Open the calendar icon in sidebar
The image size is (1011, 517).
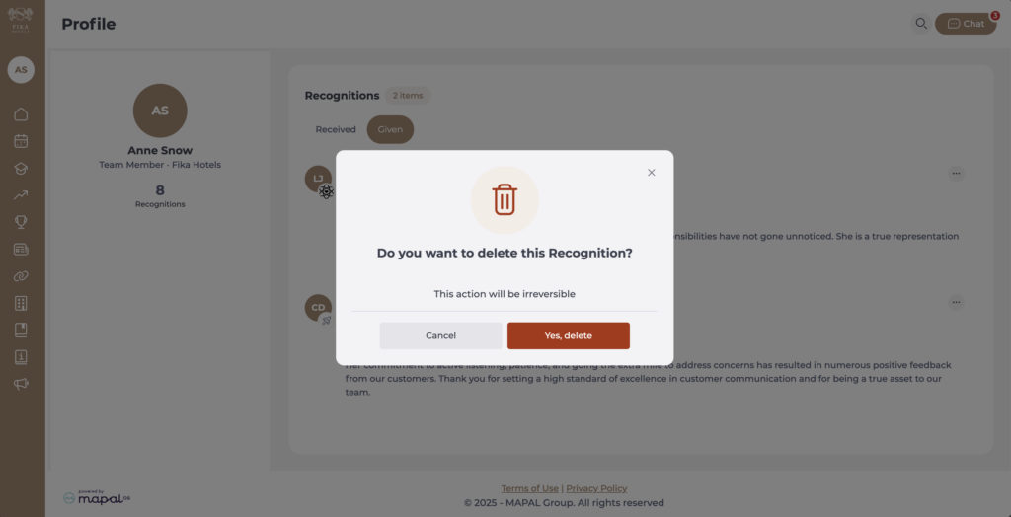click(x=21, y=141)
